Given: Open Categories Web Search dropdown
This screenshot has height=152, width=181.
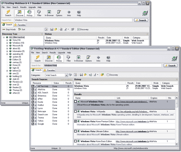Looking at the screenshot, I should [66, 75].
